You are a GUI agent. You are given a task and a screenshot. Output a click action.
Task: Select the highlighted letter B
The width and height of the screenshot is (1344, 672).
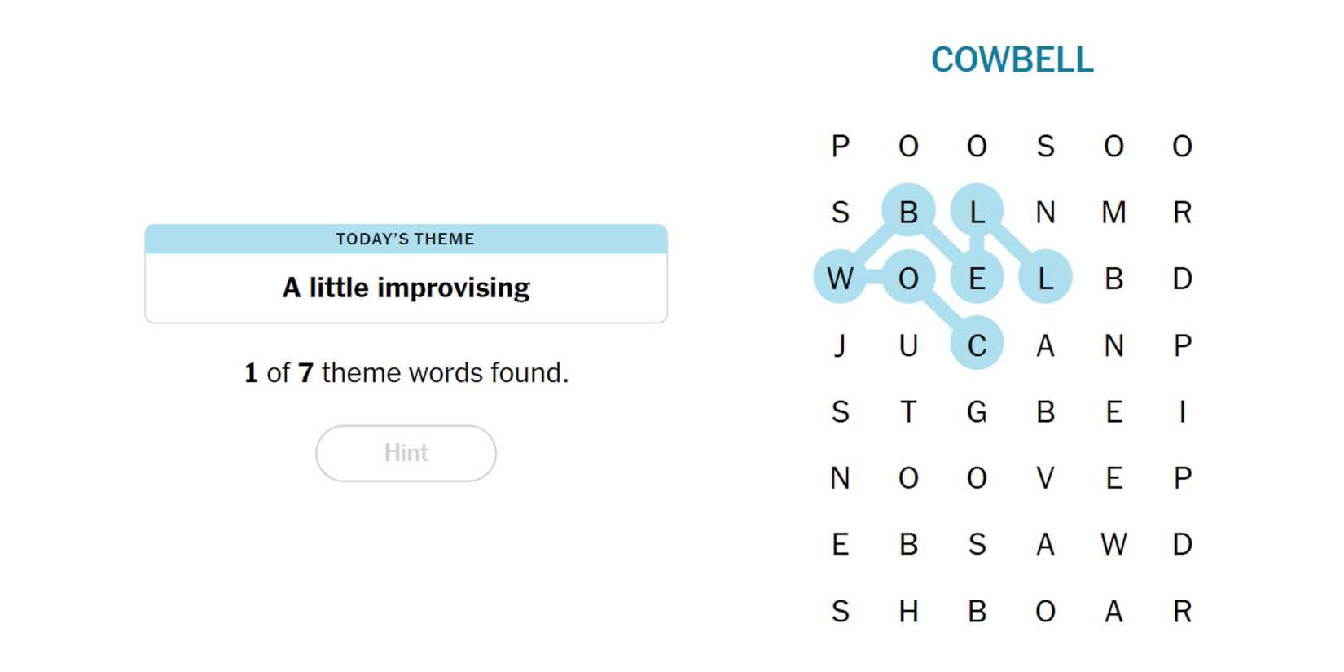coord(908,213)
